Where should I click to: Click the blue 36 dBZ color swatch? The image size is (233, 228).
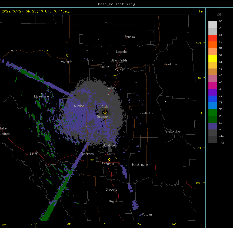212,99
